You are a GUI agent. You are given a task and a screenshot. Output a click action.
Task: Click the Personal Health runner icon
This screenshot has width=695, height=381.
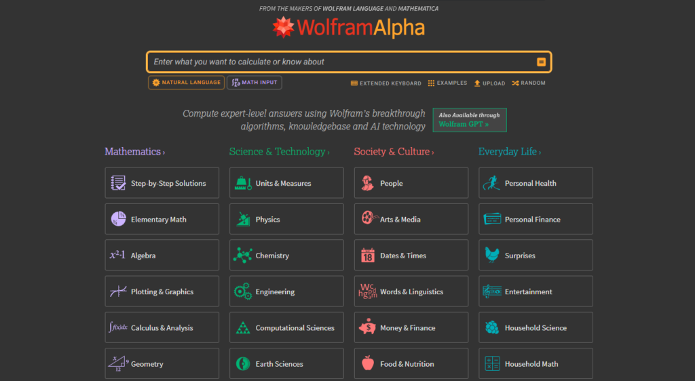tap(491, 183)
